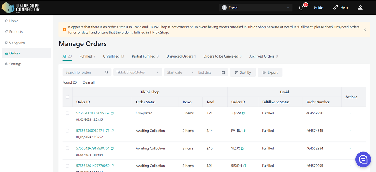Switch to the Unsynced Orders tab

(181, 56)
